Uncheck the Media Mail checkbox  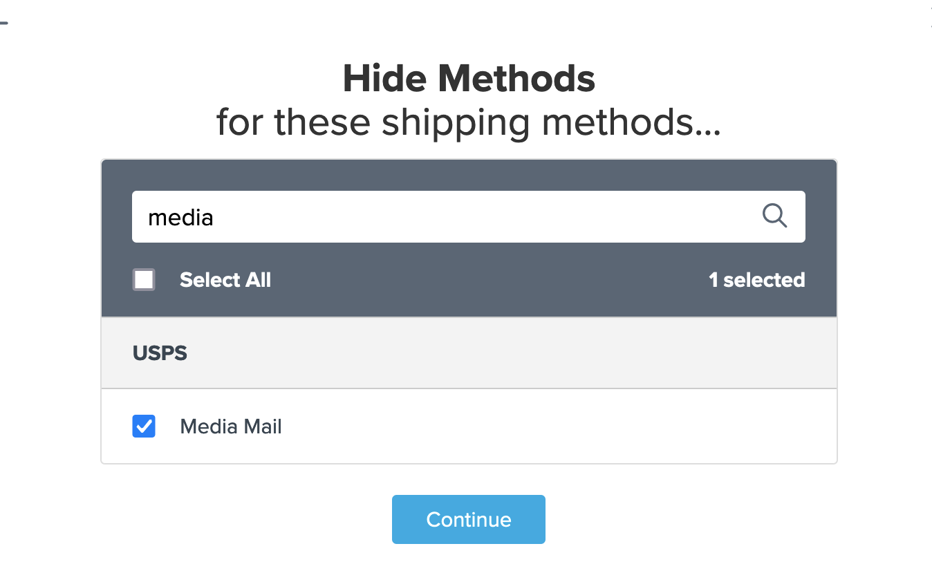(144, 426)
